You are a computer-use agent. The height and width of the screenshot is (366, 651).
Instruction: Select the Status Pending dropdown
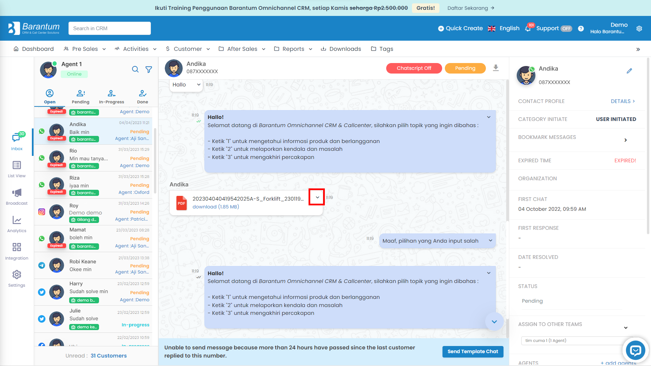pyautogui.click(x=572, y=301)
